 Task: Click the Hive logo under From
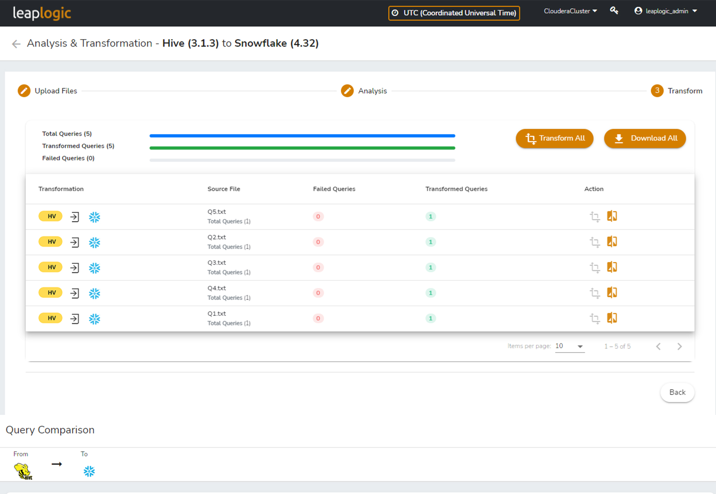click(23, 471)
